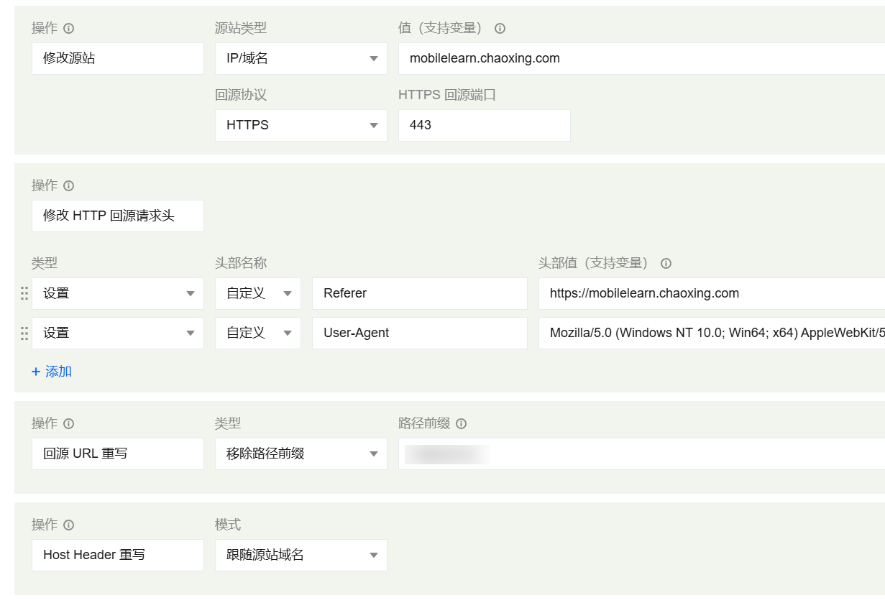Image resolution: width=885 pixels, height=603 pixels.
Task: Click the 回源 URL 重写 operation field
Action: [x=117, y=454]
